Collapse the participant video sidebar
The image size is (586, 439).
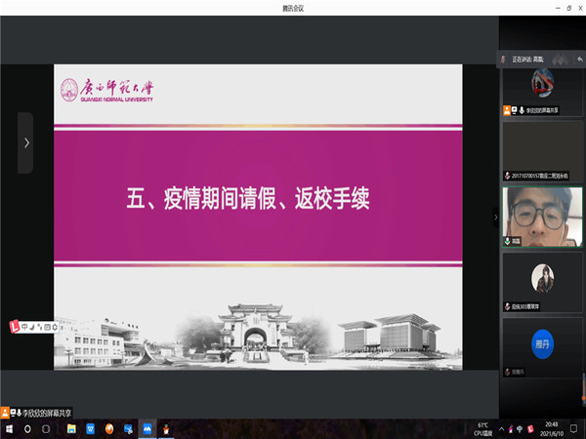(x=495, y=217)
